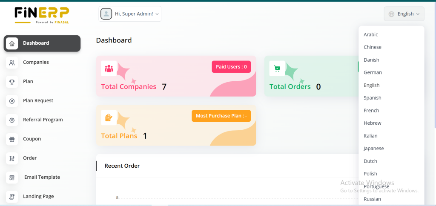Screen dimensions: 436x206
Task: Click the Companies users icon
Action: click(x=12, y=63)
